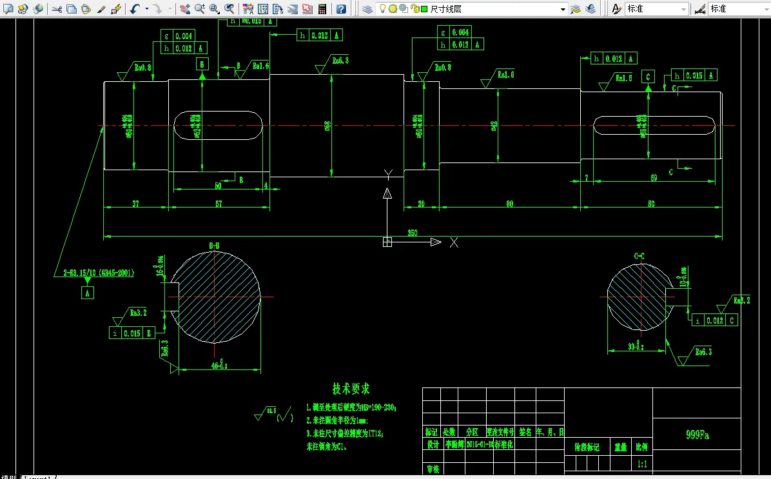This screenshot has width=771, height=479.
Task: Undo the last action with the blue arrow
Action: click(135, 9)
